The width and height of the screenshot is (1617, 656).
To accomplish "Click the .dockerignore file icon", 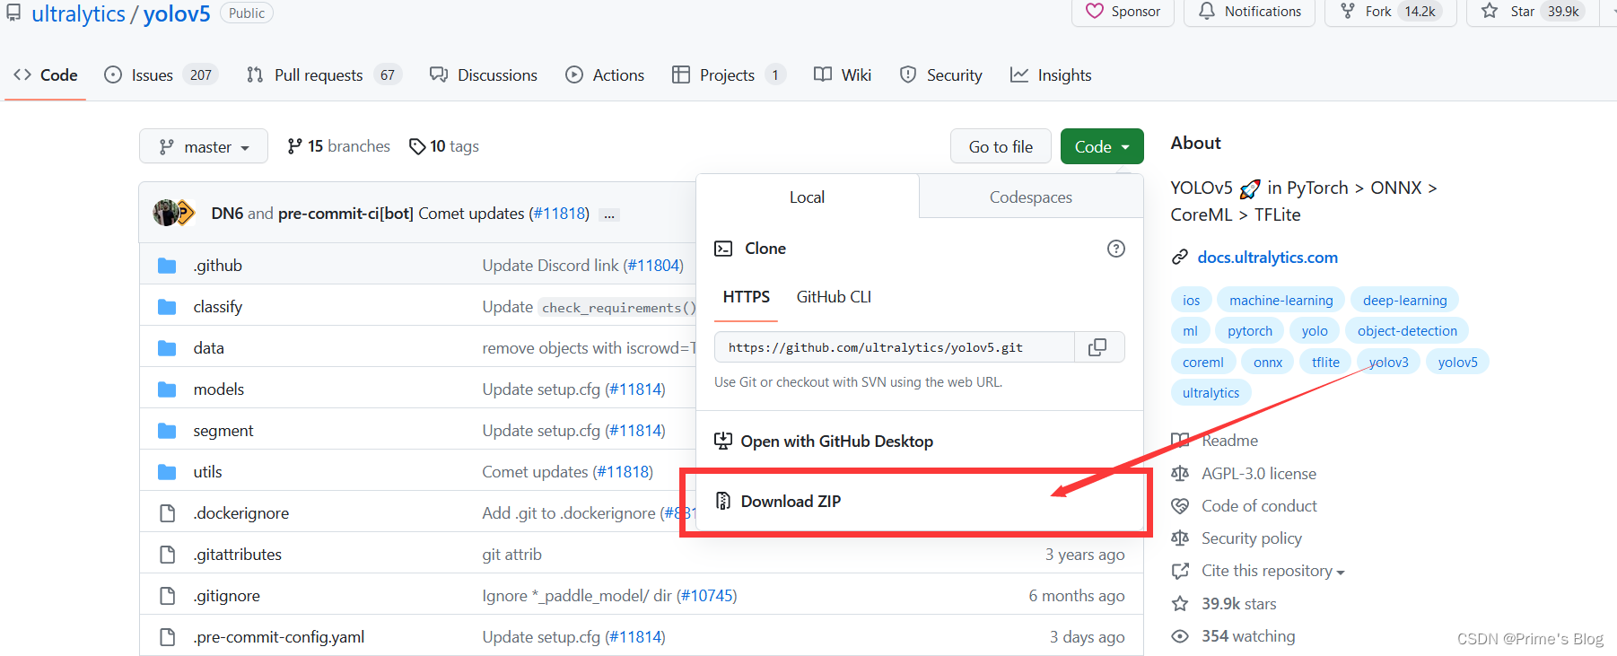I will pyautogui.click(x=167, y=513).
